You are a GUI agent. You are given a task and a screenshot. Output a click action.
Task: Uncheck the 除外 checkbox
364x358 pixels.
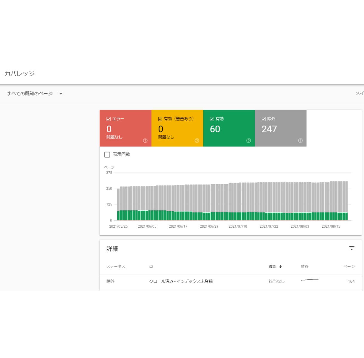click(x=263, y=119)
